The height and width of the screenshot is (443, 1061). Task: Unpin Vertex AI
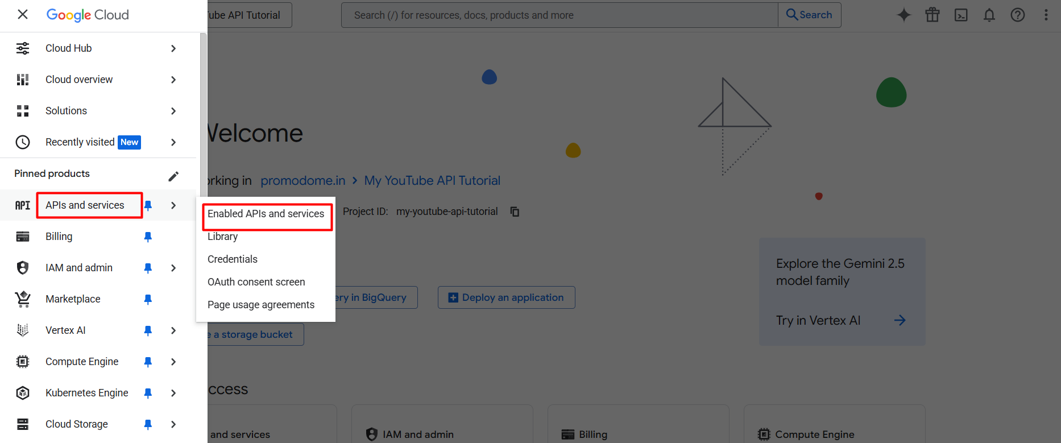[148, 330]
